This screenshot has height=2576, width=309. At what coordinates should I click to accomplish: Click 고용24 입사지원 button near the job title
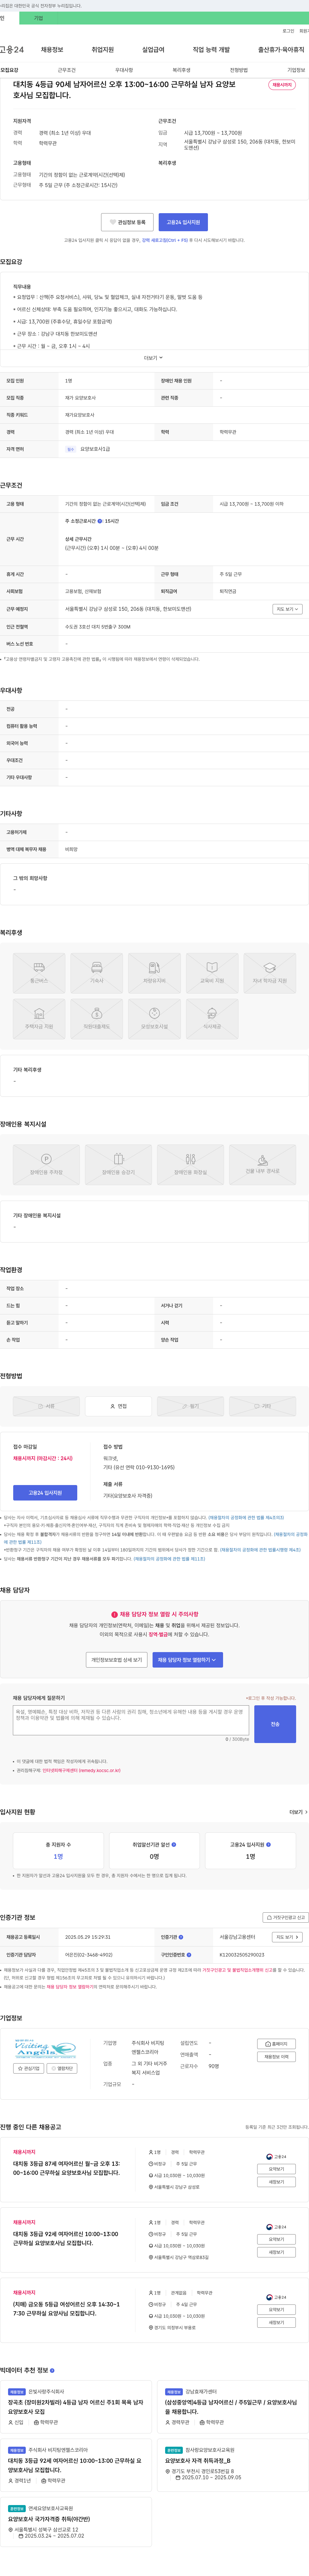(183, 222)
